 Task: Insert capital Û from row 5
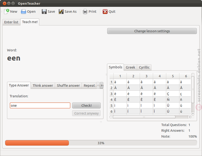[173, 106]
